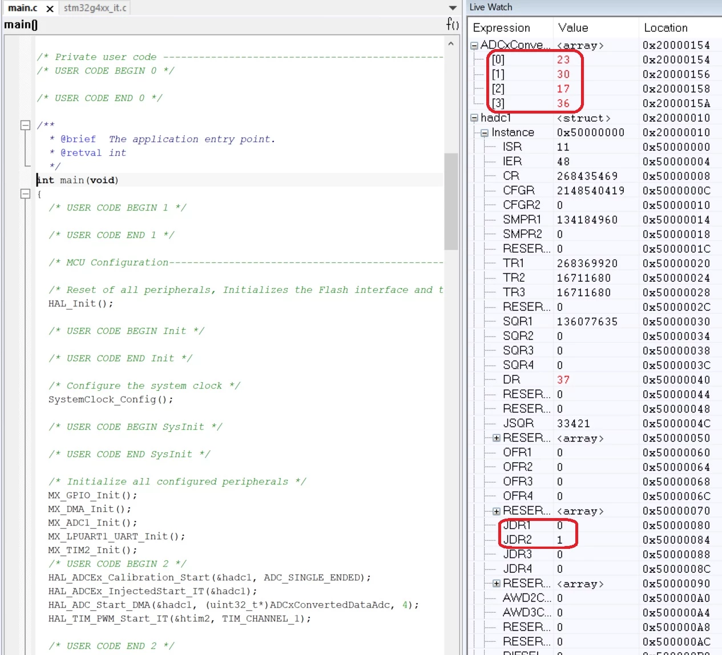
Task: Click the SystemClock_Config(); code line
Action: click(x=111, y=399)
